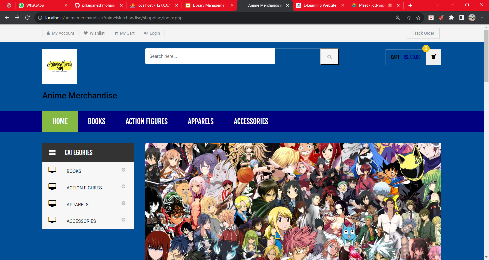Click the Login arrow icon
Image resolution: width=489 pixels, height=260 pixels.
(146, 33)
